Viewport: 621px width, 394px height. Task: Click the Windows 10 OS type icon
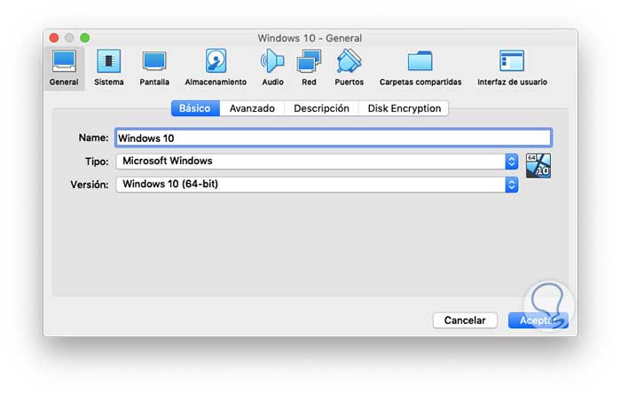tap(538, 166)
